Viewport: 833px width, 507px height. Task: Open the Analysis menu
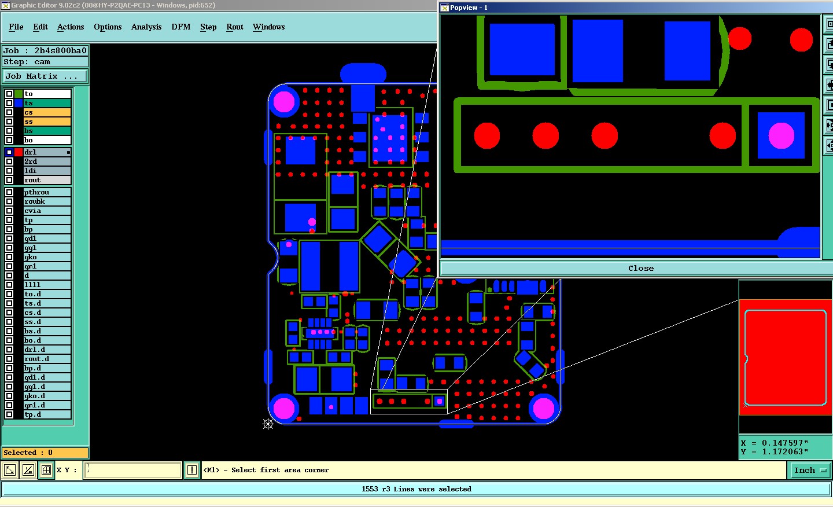pyautogui.click(x=146, y=27)
